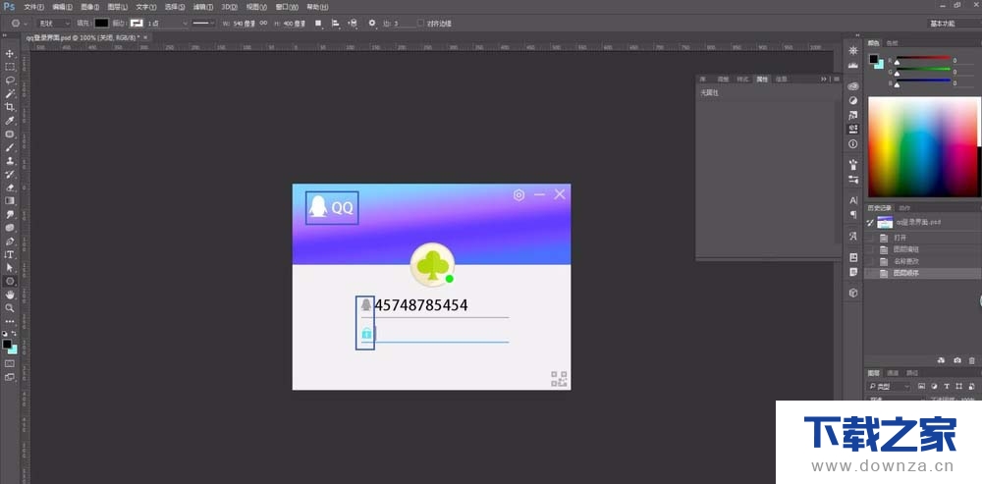Viewport: 982px width, 484px height.
Task: Expand the Properties panel group arrows
Action: point(824,79)
